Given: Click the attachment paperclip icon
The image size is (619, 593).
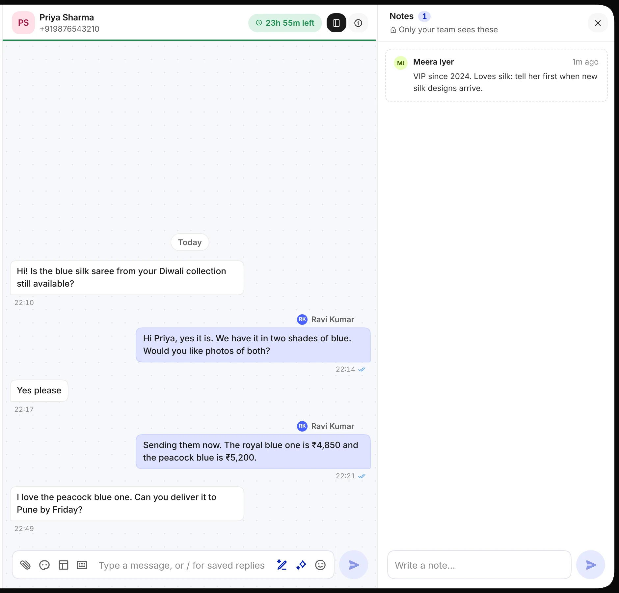Looking at the screenshot, I should click(25, 565).
